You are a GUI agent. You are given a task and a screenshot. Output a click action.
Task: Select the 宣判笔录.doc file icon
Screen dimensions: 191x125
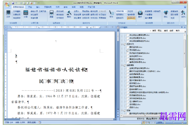pos(128,50)
